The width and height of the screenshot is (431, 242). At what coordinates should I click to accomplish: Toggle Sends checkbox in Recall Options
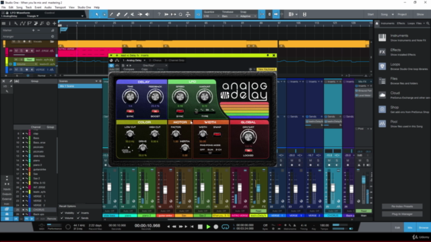point(78,218)
